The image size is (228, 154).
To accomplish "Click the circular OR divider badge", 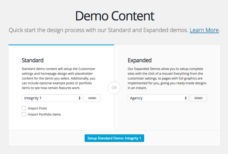I will pos(114,88).
